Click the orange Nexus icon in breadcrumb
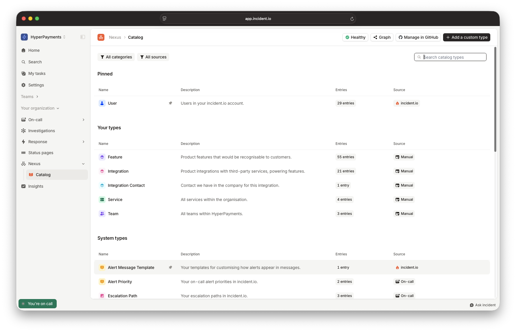The width and height of the screenshot is (516, 332). click(x=101, y=37)
